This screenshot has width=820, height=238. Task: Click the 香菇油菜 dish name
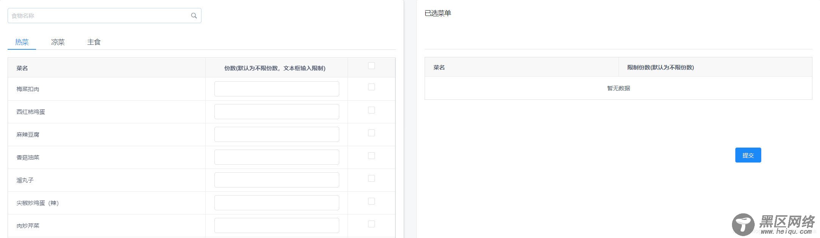point(28,158)
